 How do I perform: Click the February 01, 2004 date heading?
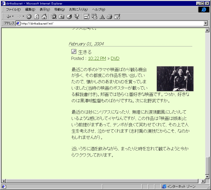tap(86, 44)
